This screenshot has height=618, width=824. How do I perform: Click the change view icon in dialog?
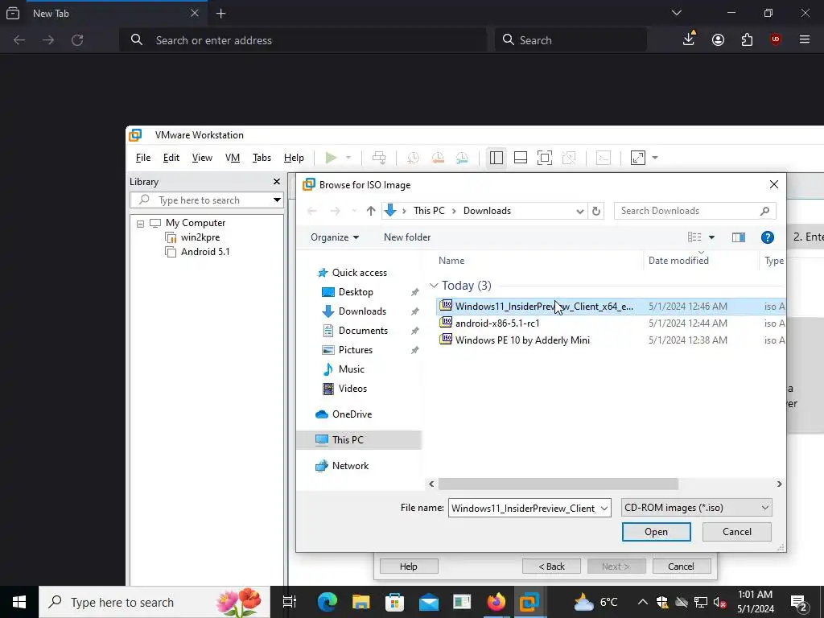694,237
